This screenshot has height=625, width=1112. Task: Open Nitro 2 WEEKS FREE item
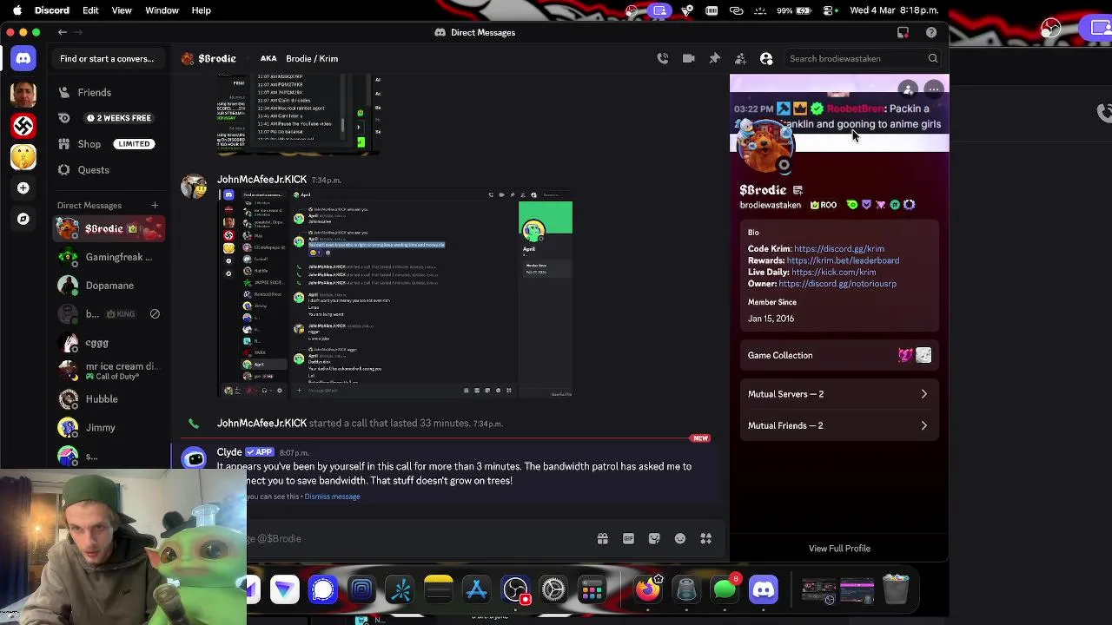tap(109, 118)
